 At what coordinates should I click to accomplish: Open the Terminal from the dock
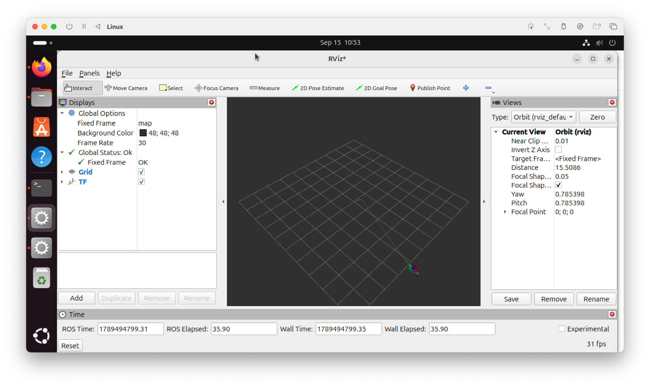tap(42, 188)
